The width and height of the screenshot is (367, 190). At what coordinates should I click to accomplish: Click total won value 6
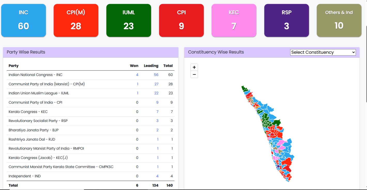tap(137, 185)
